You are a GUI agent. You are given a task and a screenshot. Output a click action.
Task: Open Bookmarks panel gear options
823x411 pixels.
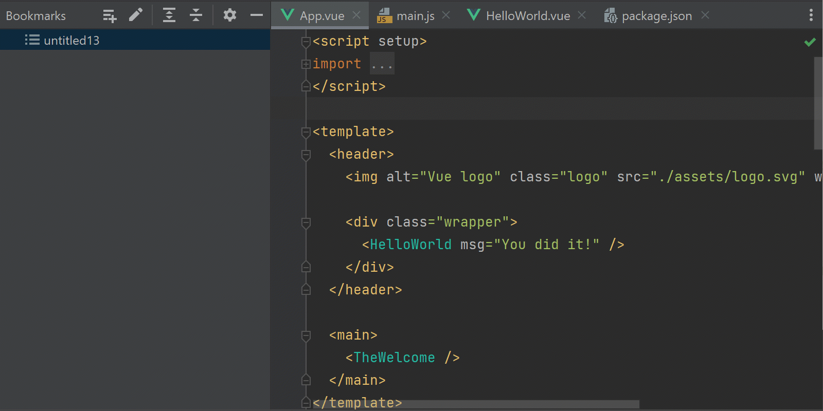coord(230,15)
